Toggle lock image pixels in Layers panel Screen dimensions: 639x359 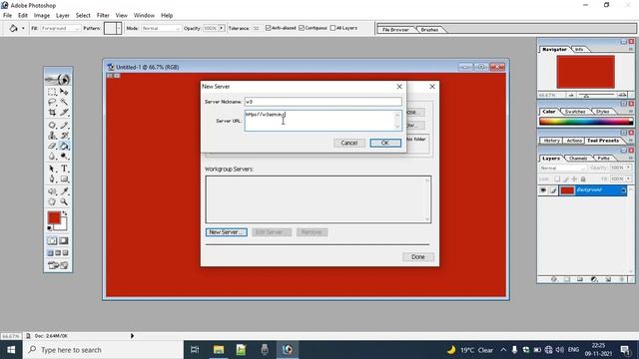click(x=566, y=179)
